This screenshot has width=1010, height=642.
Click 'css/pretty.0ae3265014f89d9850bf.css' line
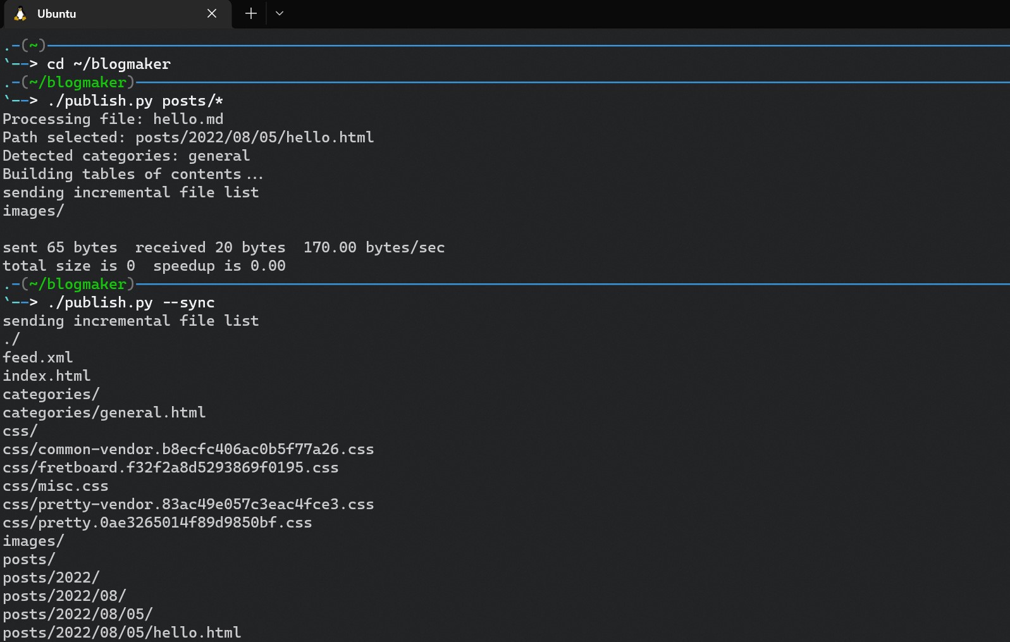(x=157, y=522)
